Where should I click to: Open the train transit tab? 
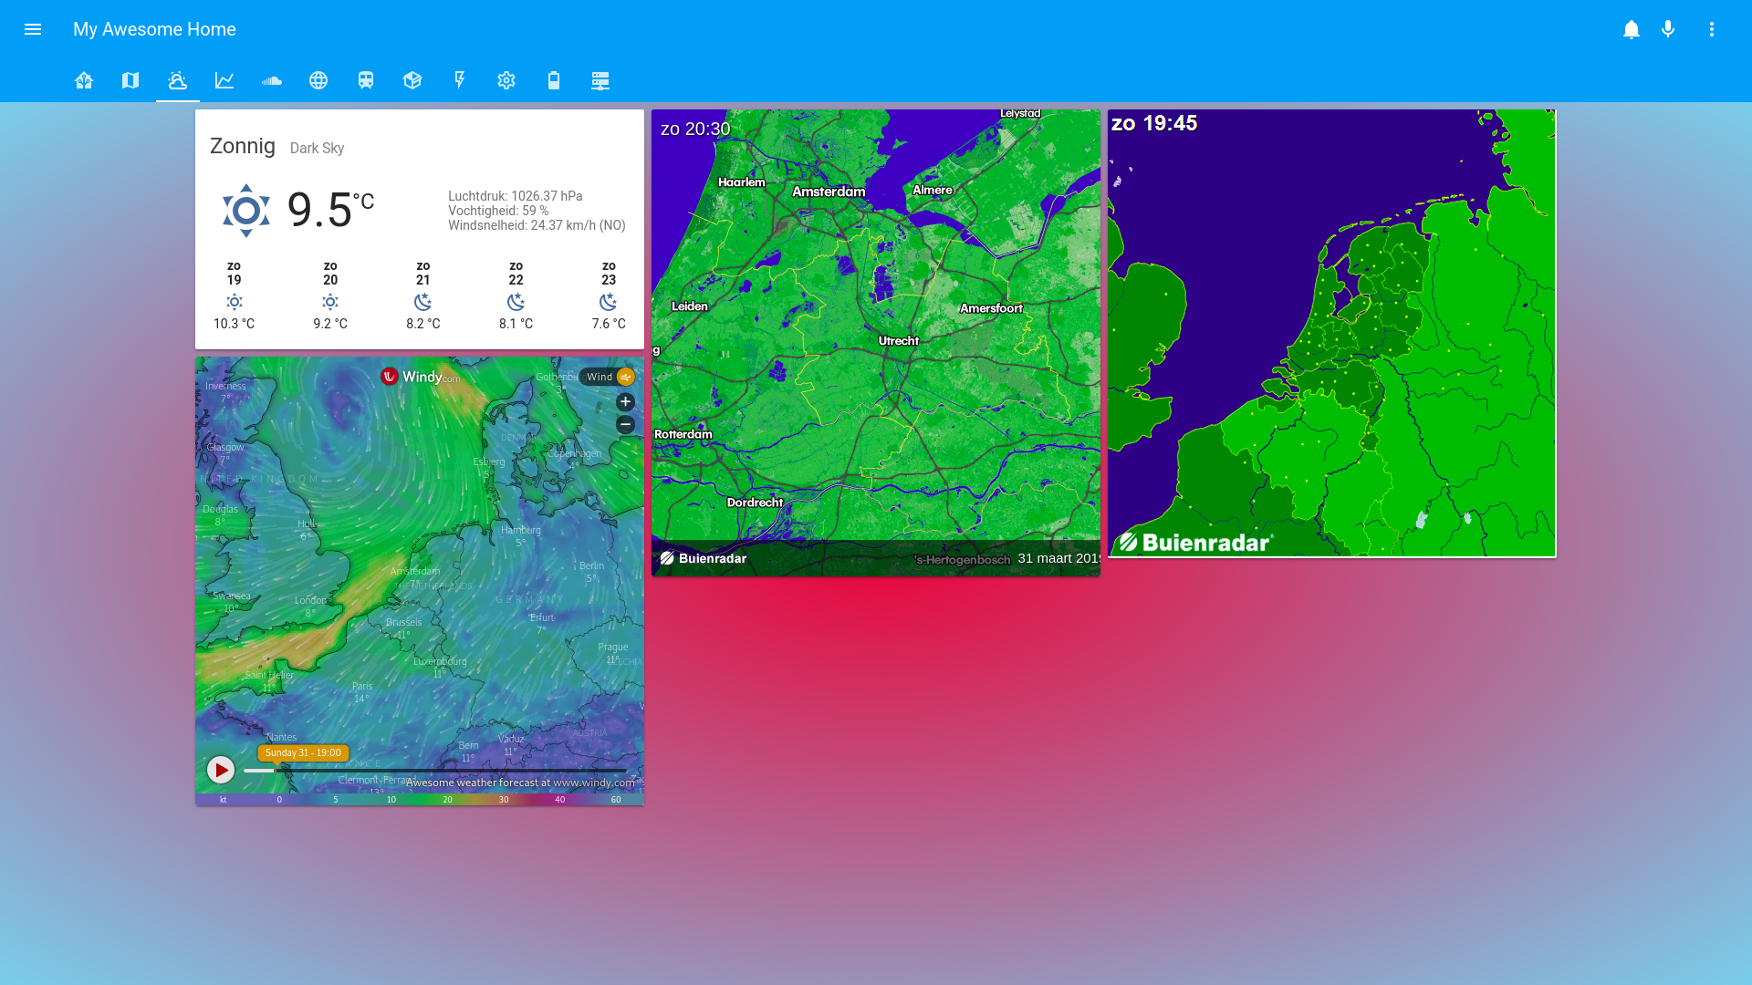tap(366, 80)
